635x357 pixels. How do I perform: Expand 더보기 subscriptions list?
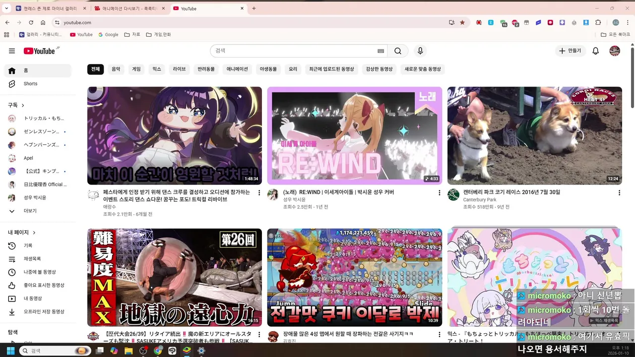38,211
